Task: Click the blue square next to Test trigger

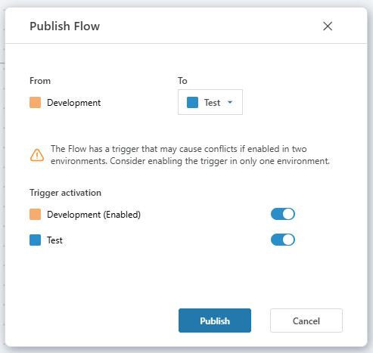Action: pyautogui.click(x=35, y=240)
